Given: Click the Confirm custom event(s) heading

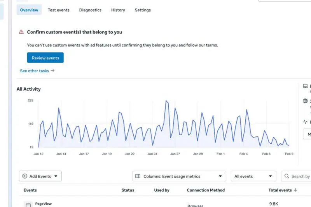Looking at the screenshot, I should pyautogui.click(x=74, y=32).
